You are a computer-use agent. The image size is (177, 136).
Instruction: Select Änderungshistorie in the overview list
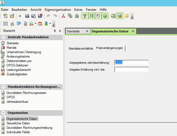tap(20, 57)
